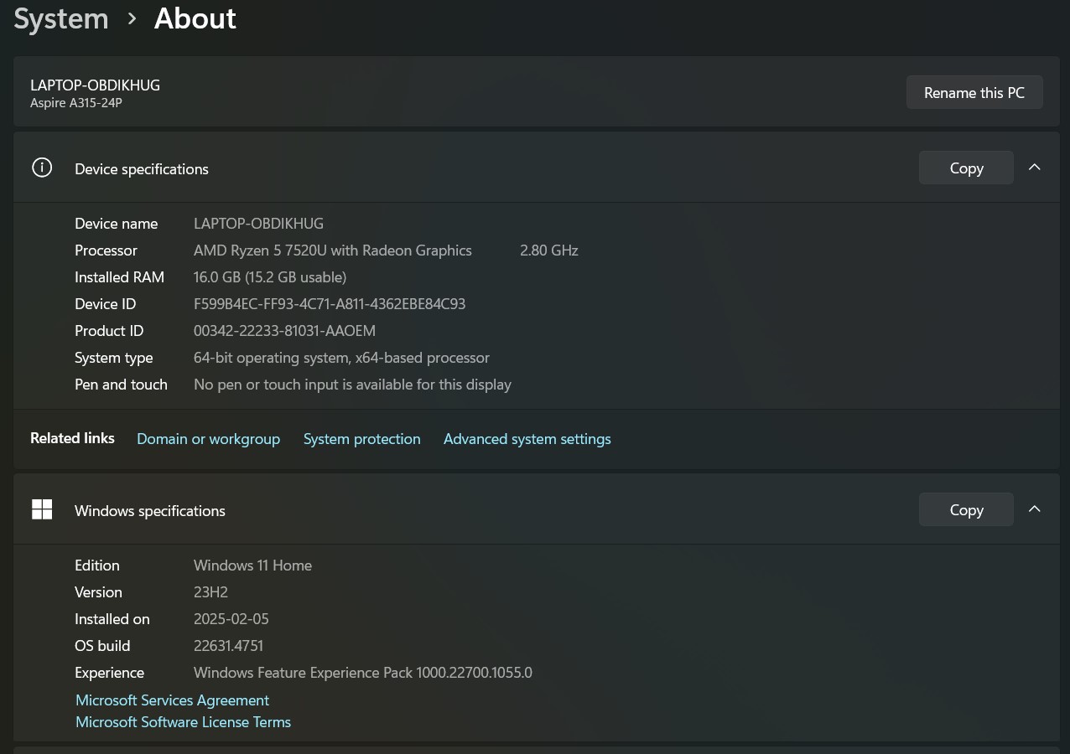Copy the Windows specifications
Image resolution: width=1070 pixels, height=754 pixels.
966,509
